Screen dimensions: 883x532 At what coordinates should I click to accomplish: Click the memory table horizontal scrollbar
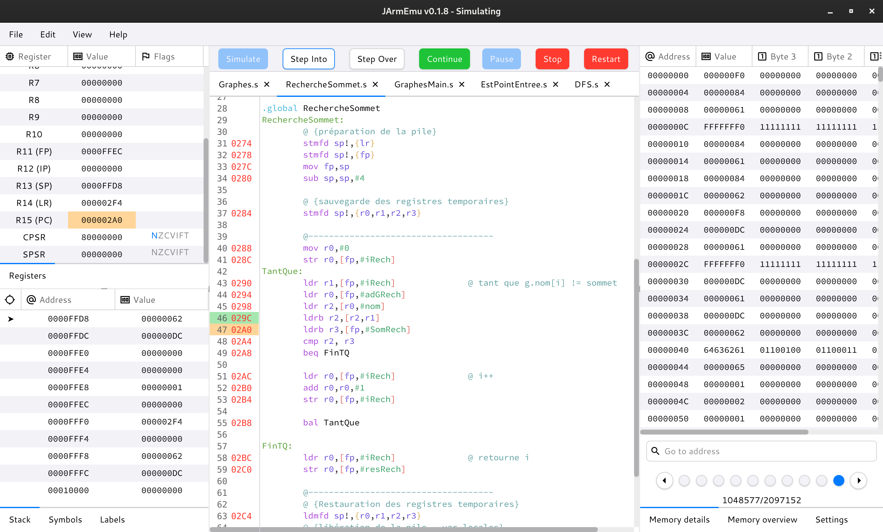pos(724,432)
